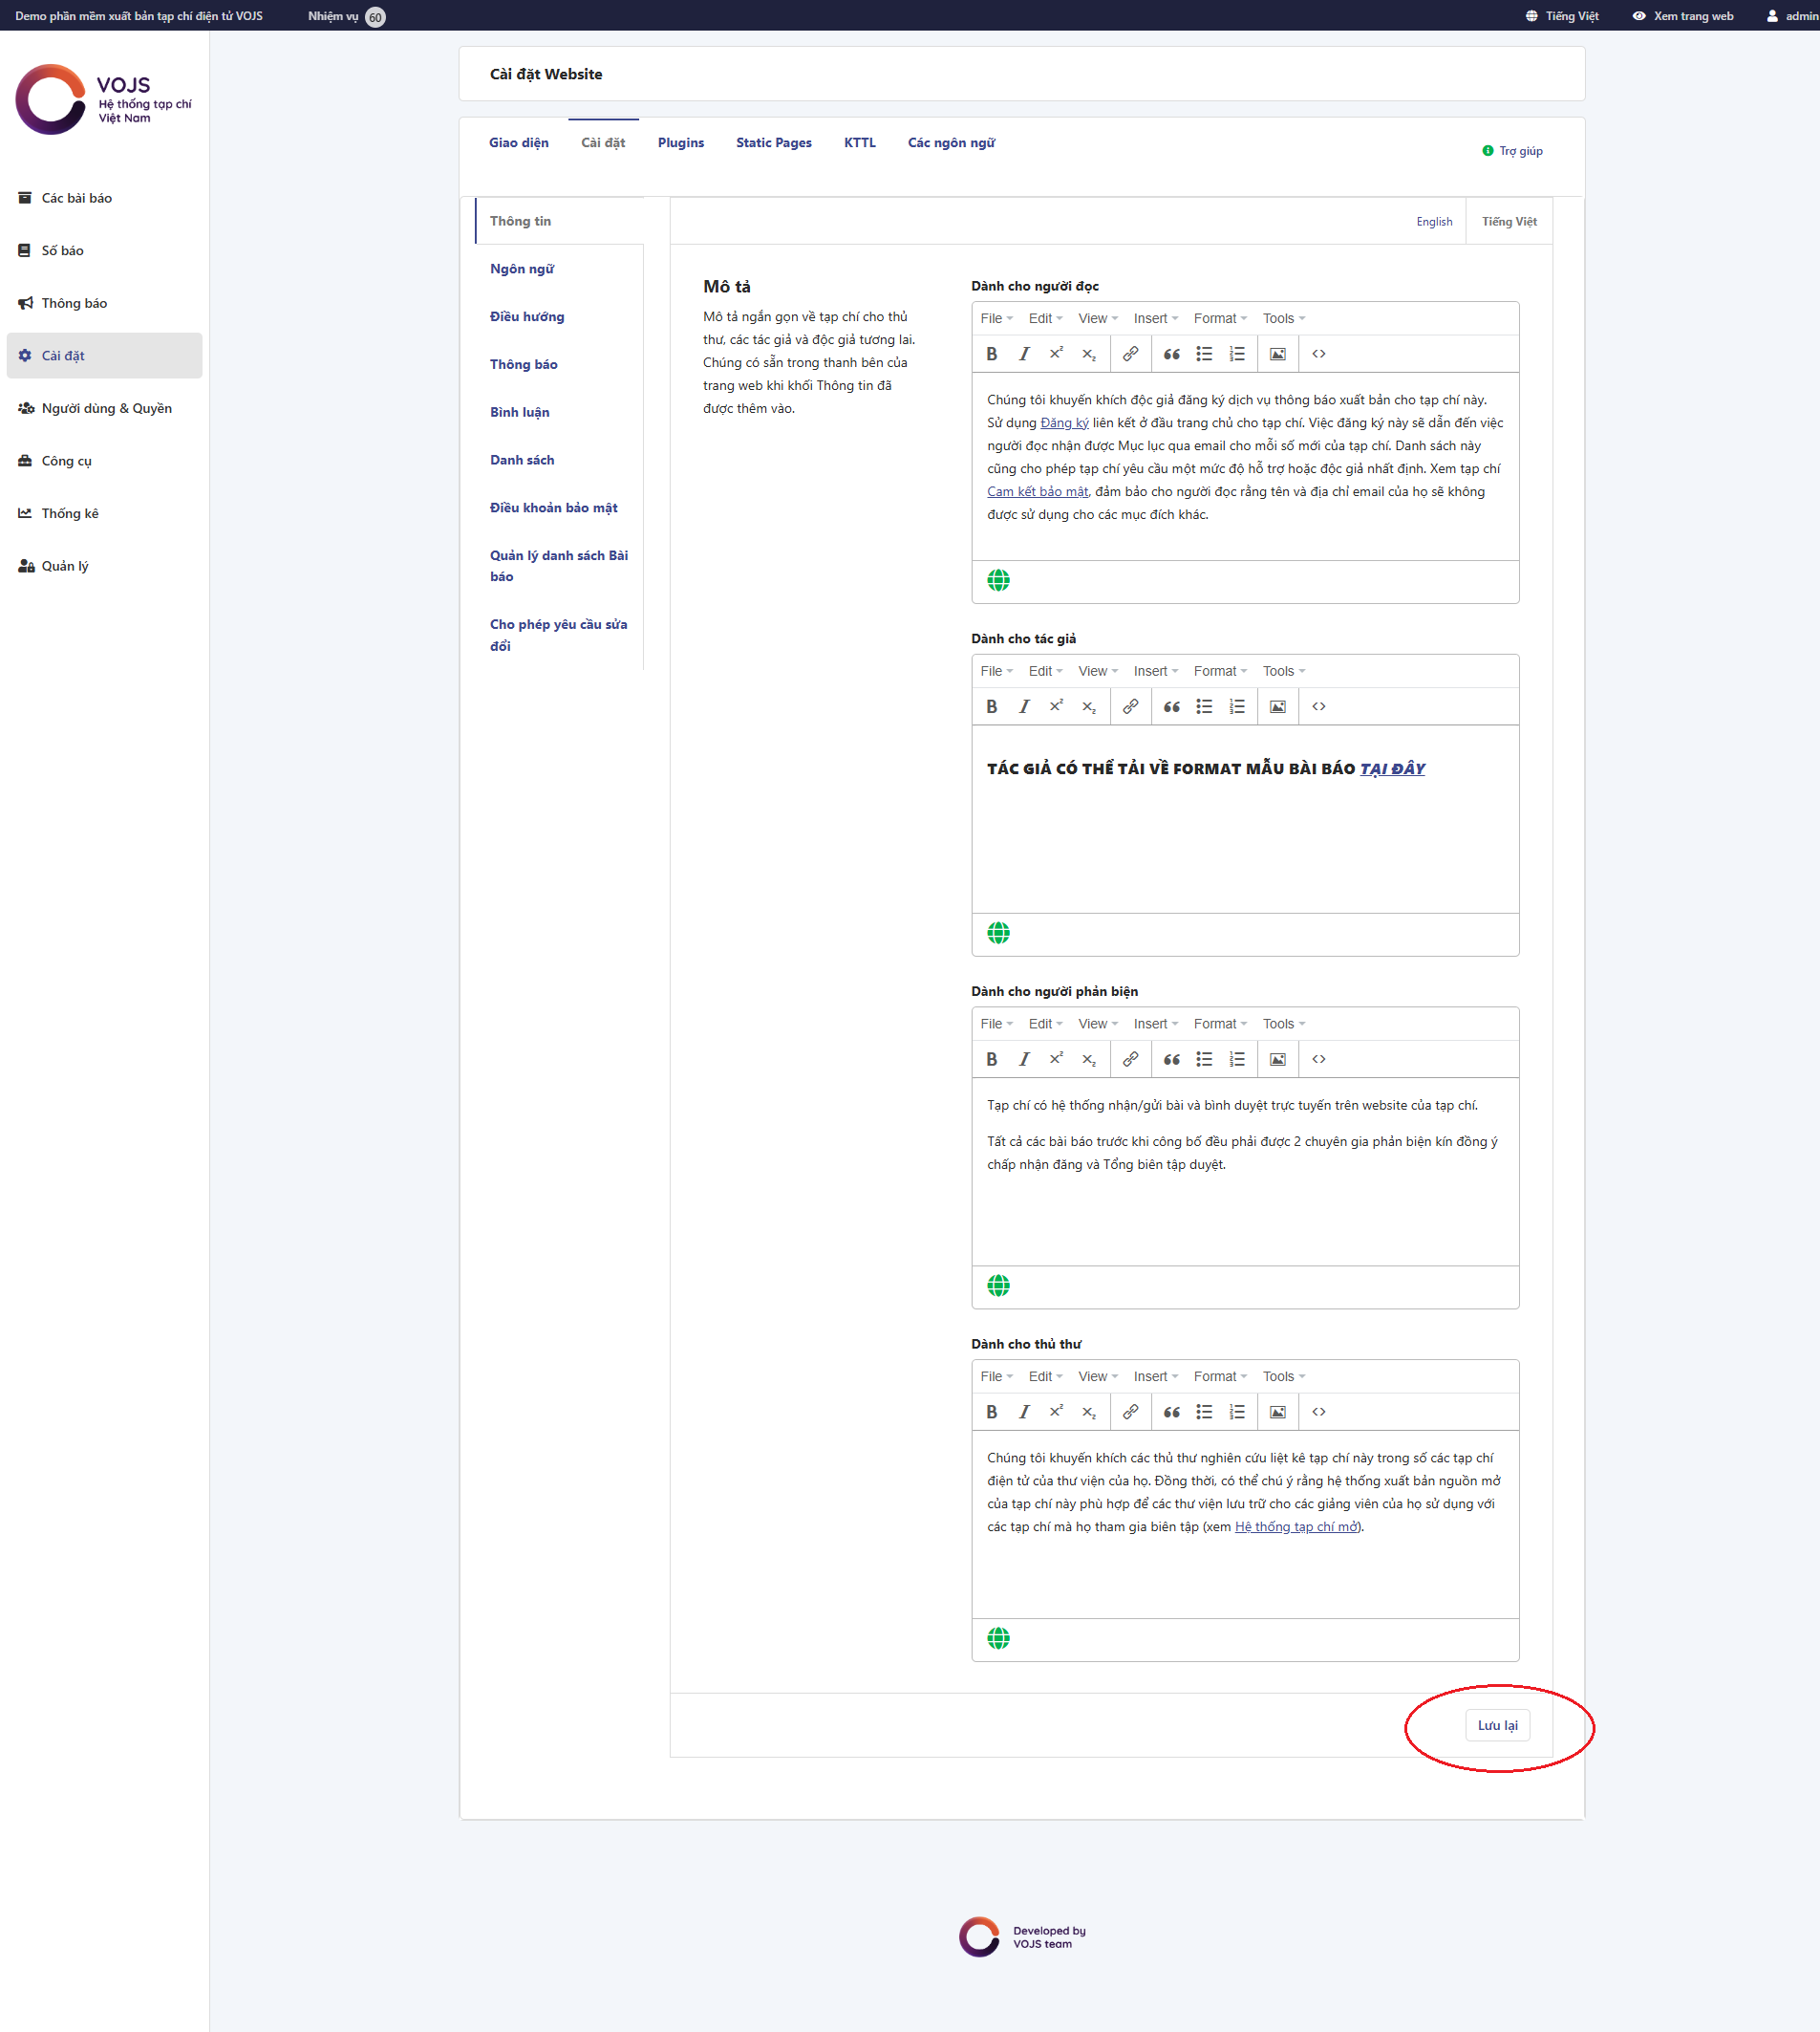Click blockquote icon in reviewer description editor
This screenshot has height=2032, width=1820.
click(x=1171, y=1060)
